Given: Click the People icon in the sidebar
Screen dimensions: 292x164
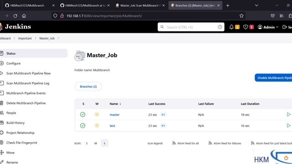Looking at the screenshot, I should 1,113.
